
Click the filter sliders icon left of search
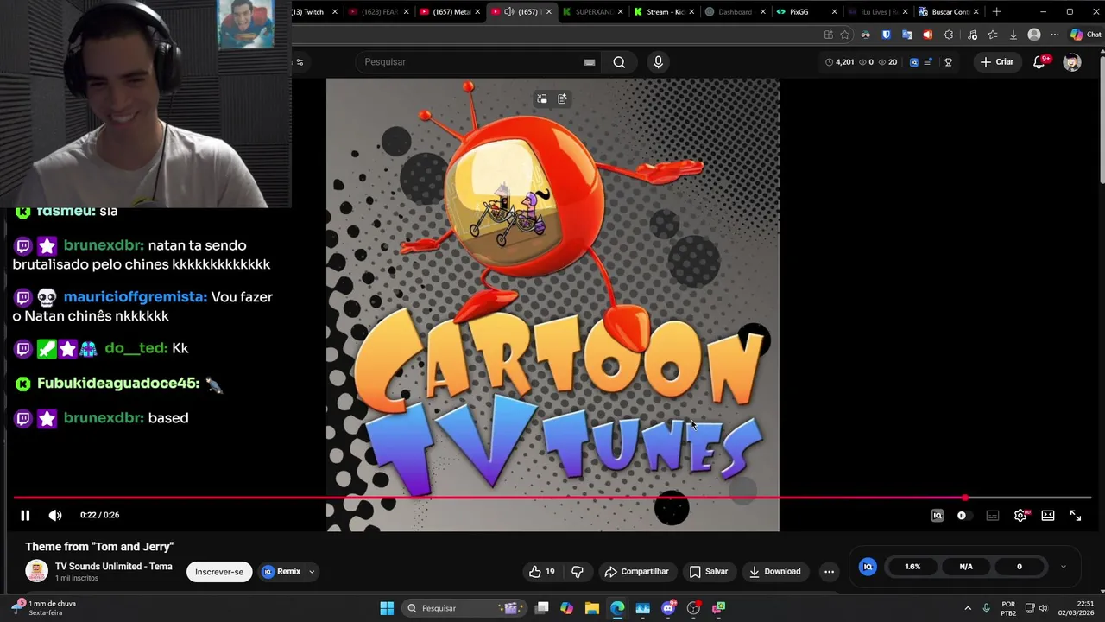click(x=300, y=62)
